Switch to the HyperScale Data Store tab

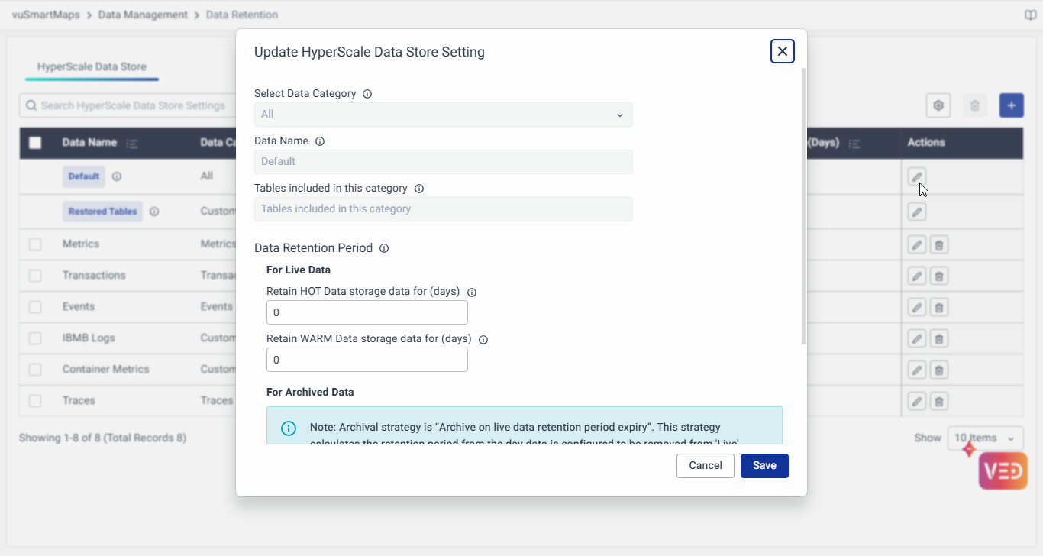(x=92, y=67)
